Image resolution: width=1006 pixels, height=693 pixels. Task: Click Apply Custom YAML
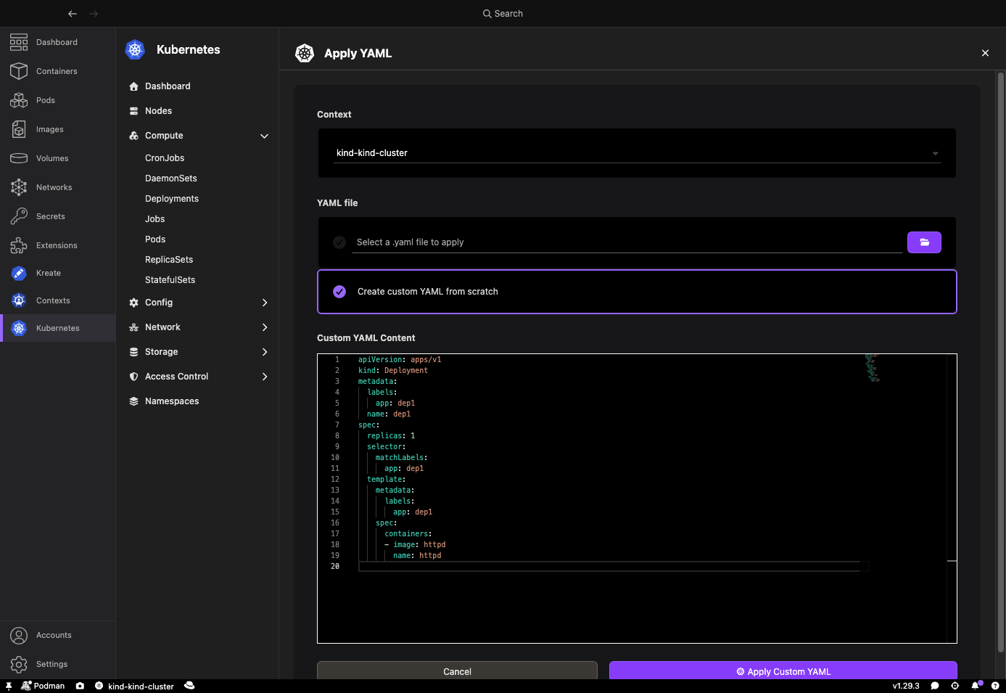point(783,671)
